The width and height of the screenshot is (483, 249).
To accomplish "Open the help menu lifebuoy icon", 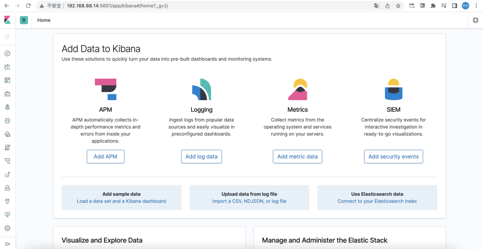I will tap(475, 20).
